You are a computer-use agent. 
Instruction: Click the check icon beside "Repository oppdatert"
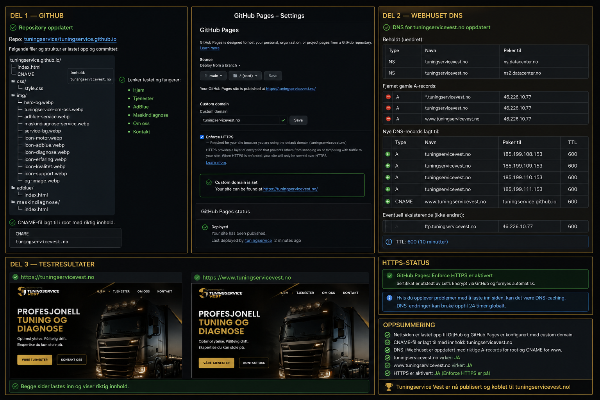click(13, 28)
